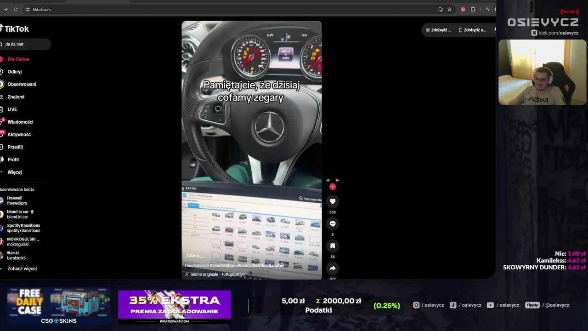
Task: View site information icon beside URL
Action: click(28, 9)
